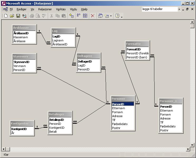Select the Foresatte table title bar

137,44
